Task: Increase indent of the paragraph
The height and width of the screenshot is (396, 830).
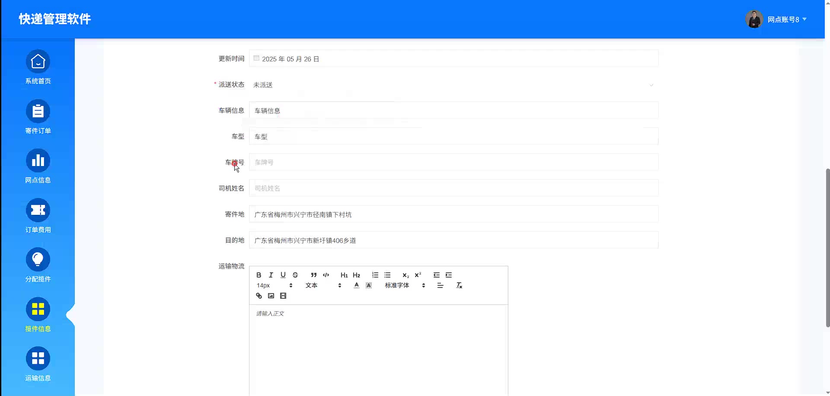Action: click(x=449, y=275)
